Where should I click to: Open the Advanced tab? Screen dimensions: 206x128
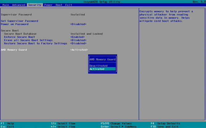[x=18, y=5]
